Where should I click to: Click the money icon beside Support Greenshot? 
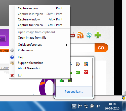pyautogui.click(x=12, y=63)
